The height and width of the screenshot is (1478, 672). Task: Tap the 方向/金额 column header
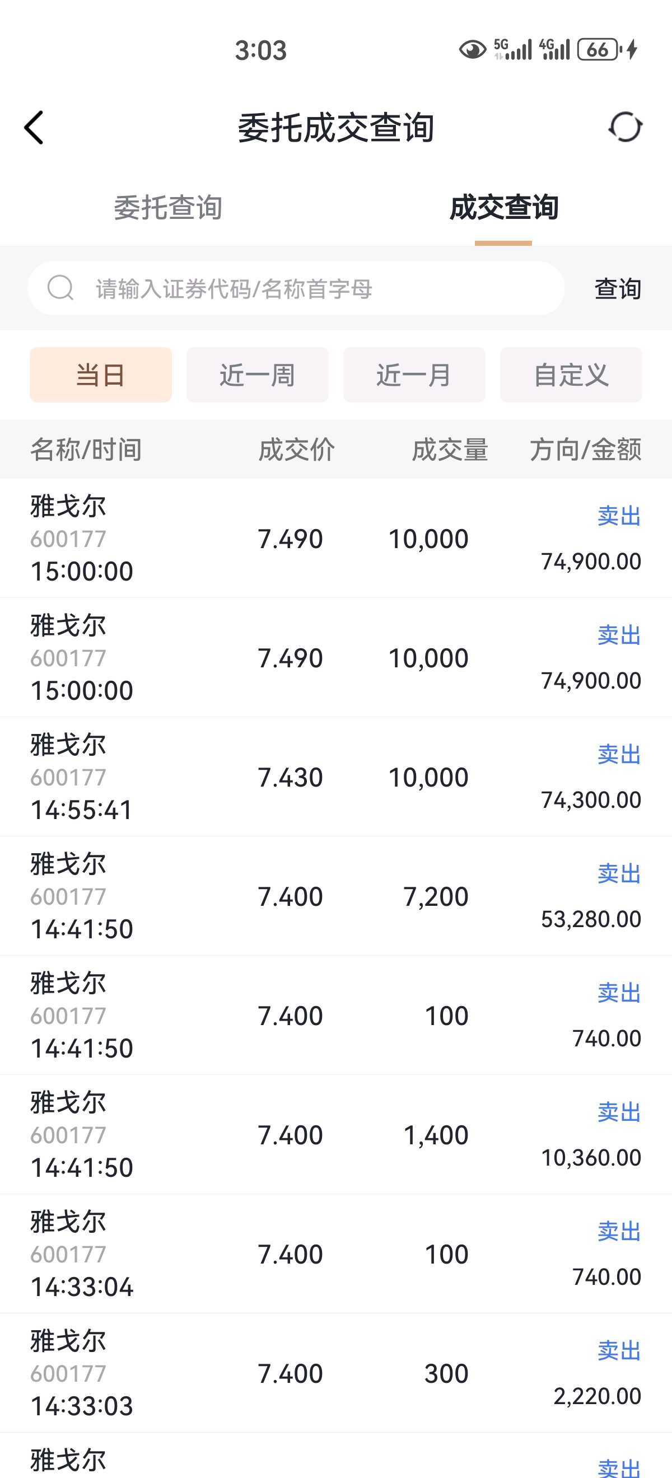coord(585,449)
